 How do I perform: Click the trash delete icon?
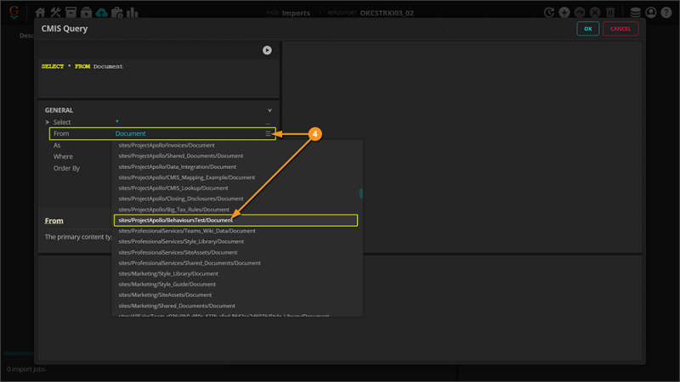(610, 13)
